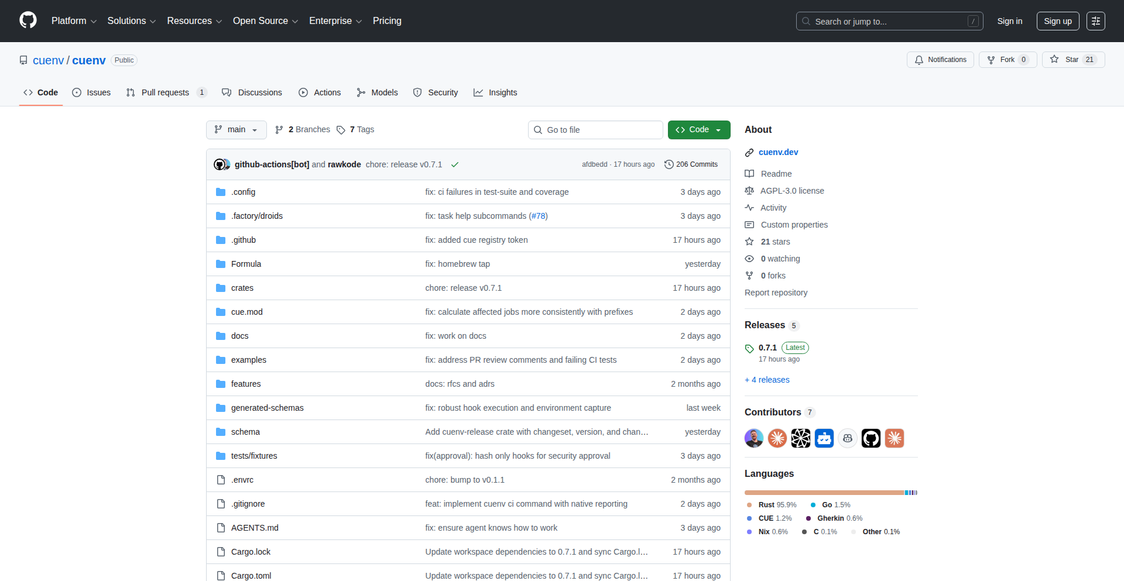Click the repository icon beside cuenv owner
Screen dimensions: 1124x581
tap(23, 60)
